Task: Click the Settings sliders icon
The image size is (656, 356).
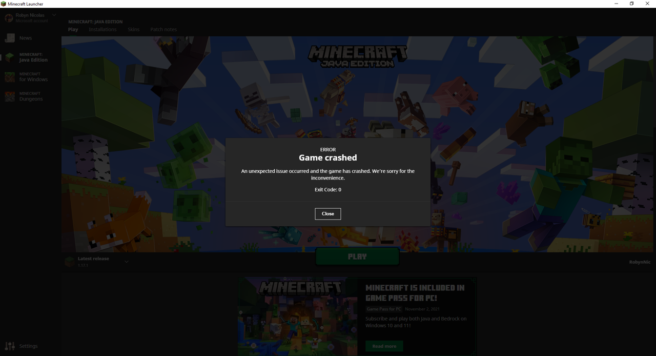Action: (10, 346)
